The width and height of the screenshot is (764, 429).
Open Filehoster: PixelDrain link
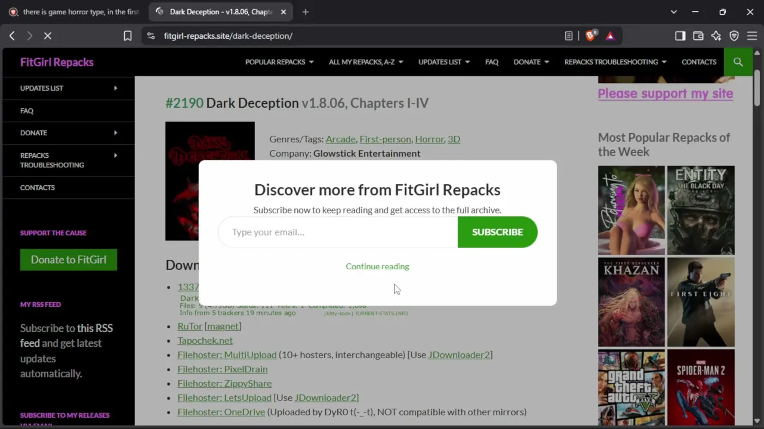pyautogui.click(x=223, y=369)
